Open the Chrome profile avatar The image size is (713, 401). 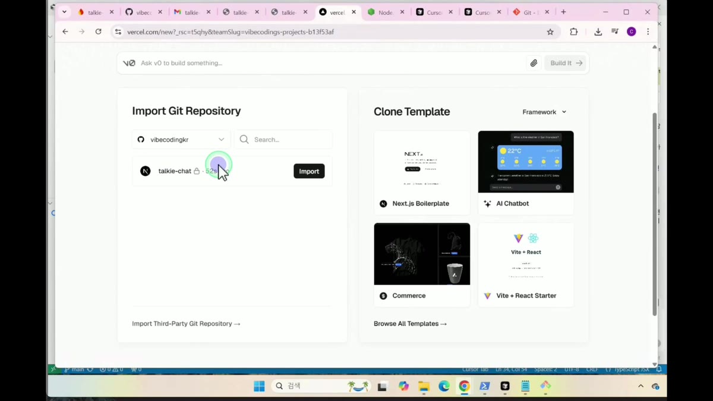pos(632,32)
